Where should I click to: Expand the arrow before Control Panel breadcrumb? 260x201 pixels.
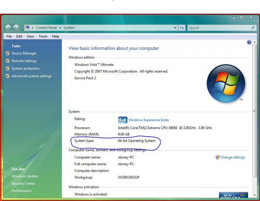point(33,28)
